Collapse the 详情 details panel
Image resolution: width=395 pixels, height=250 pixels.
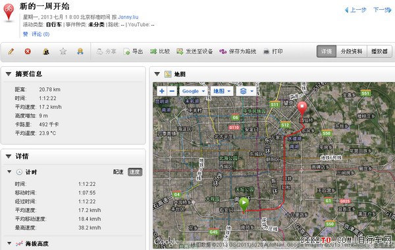(9, 156)
